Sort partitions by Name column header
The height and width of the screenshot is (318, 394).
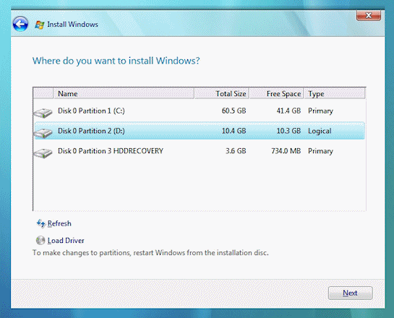click(x=124, y=94)
